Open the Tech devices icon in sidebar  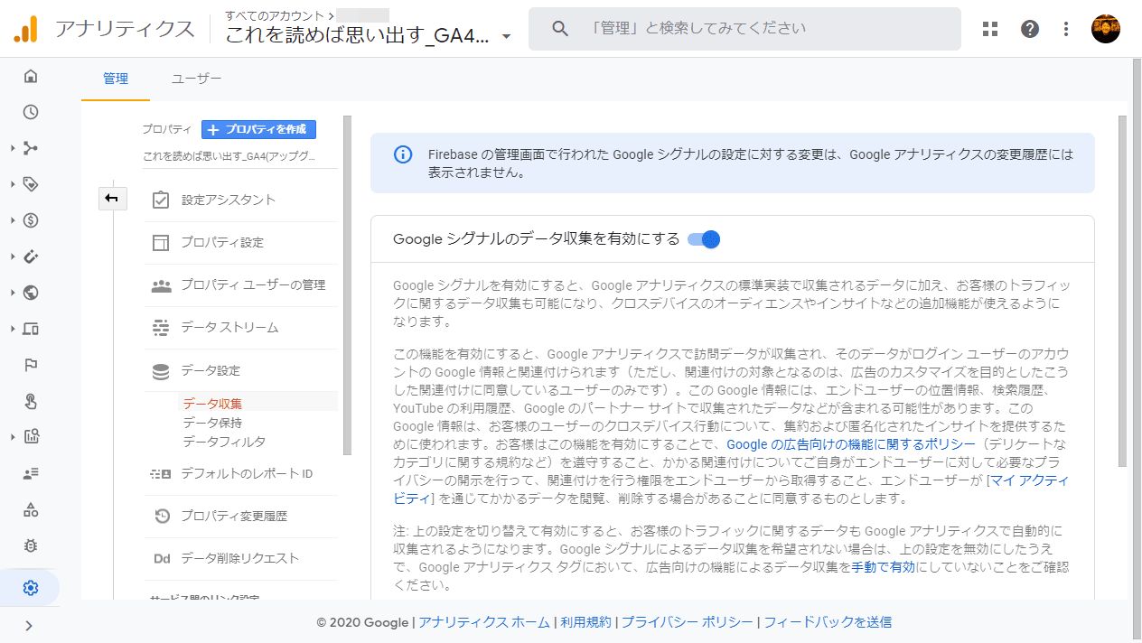tap(31, 329)
